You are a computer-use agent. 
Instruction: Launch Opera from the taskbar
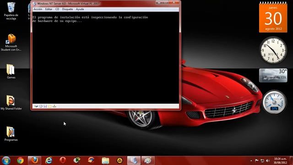(63, 160)
